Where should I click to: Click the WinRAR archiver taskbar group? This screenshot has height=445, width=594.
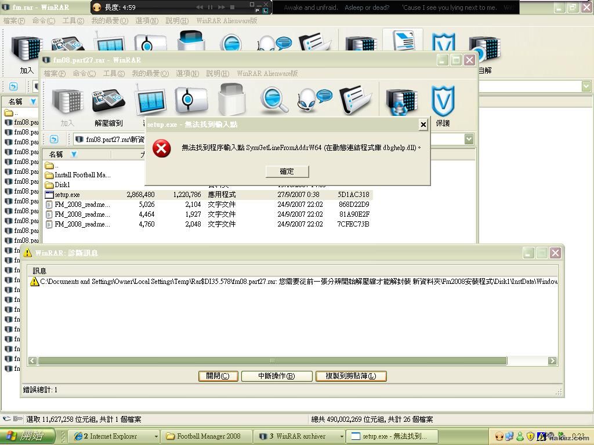pyautogui.click(x=299, y=436)
